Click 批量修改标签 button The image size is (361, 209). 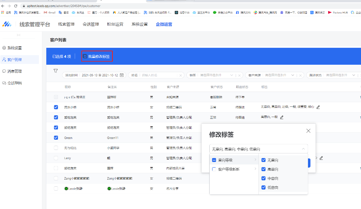point(97,57)
